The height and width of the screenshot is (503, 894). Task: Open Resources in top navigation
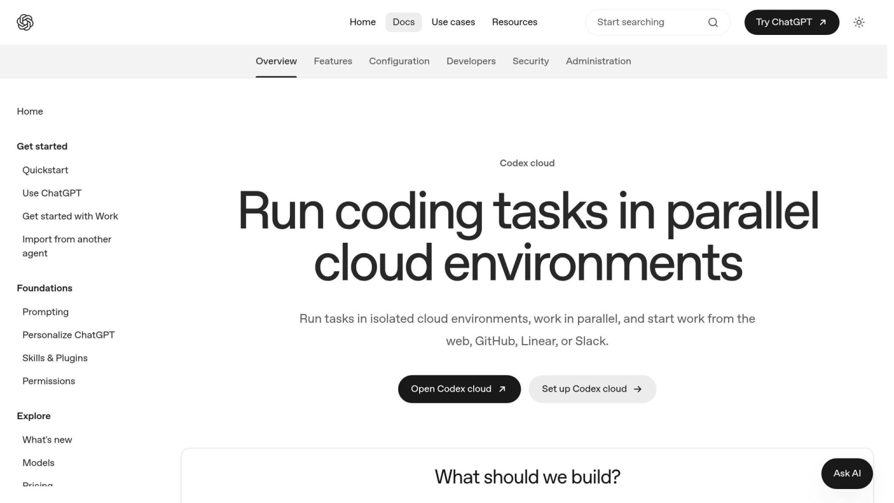coord(515,22)
